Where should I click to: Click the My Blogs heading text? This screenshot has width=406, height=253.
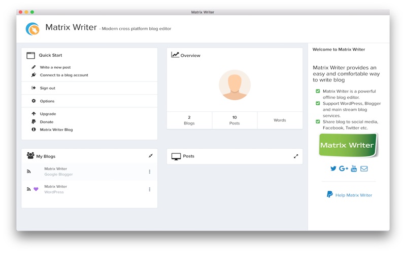click(46, 156)
